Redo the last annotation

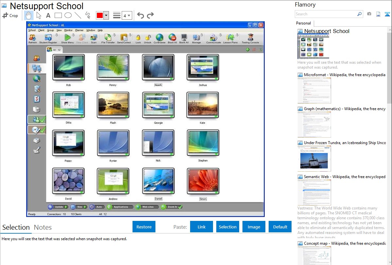tap(150, 15)
